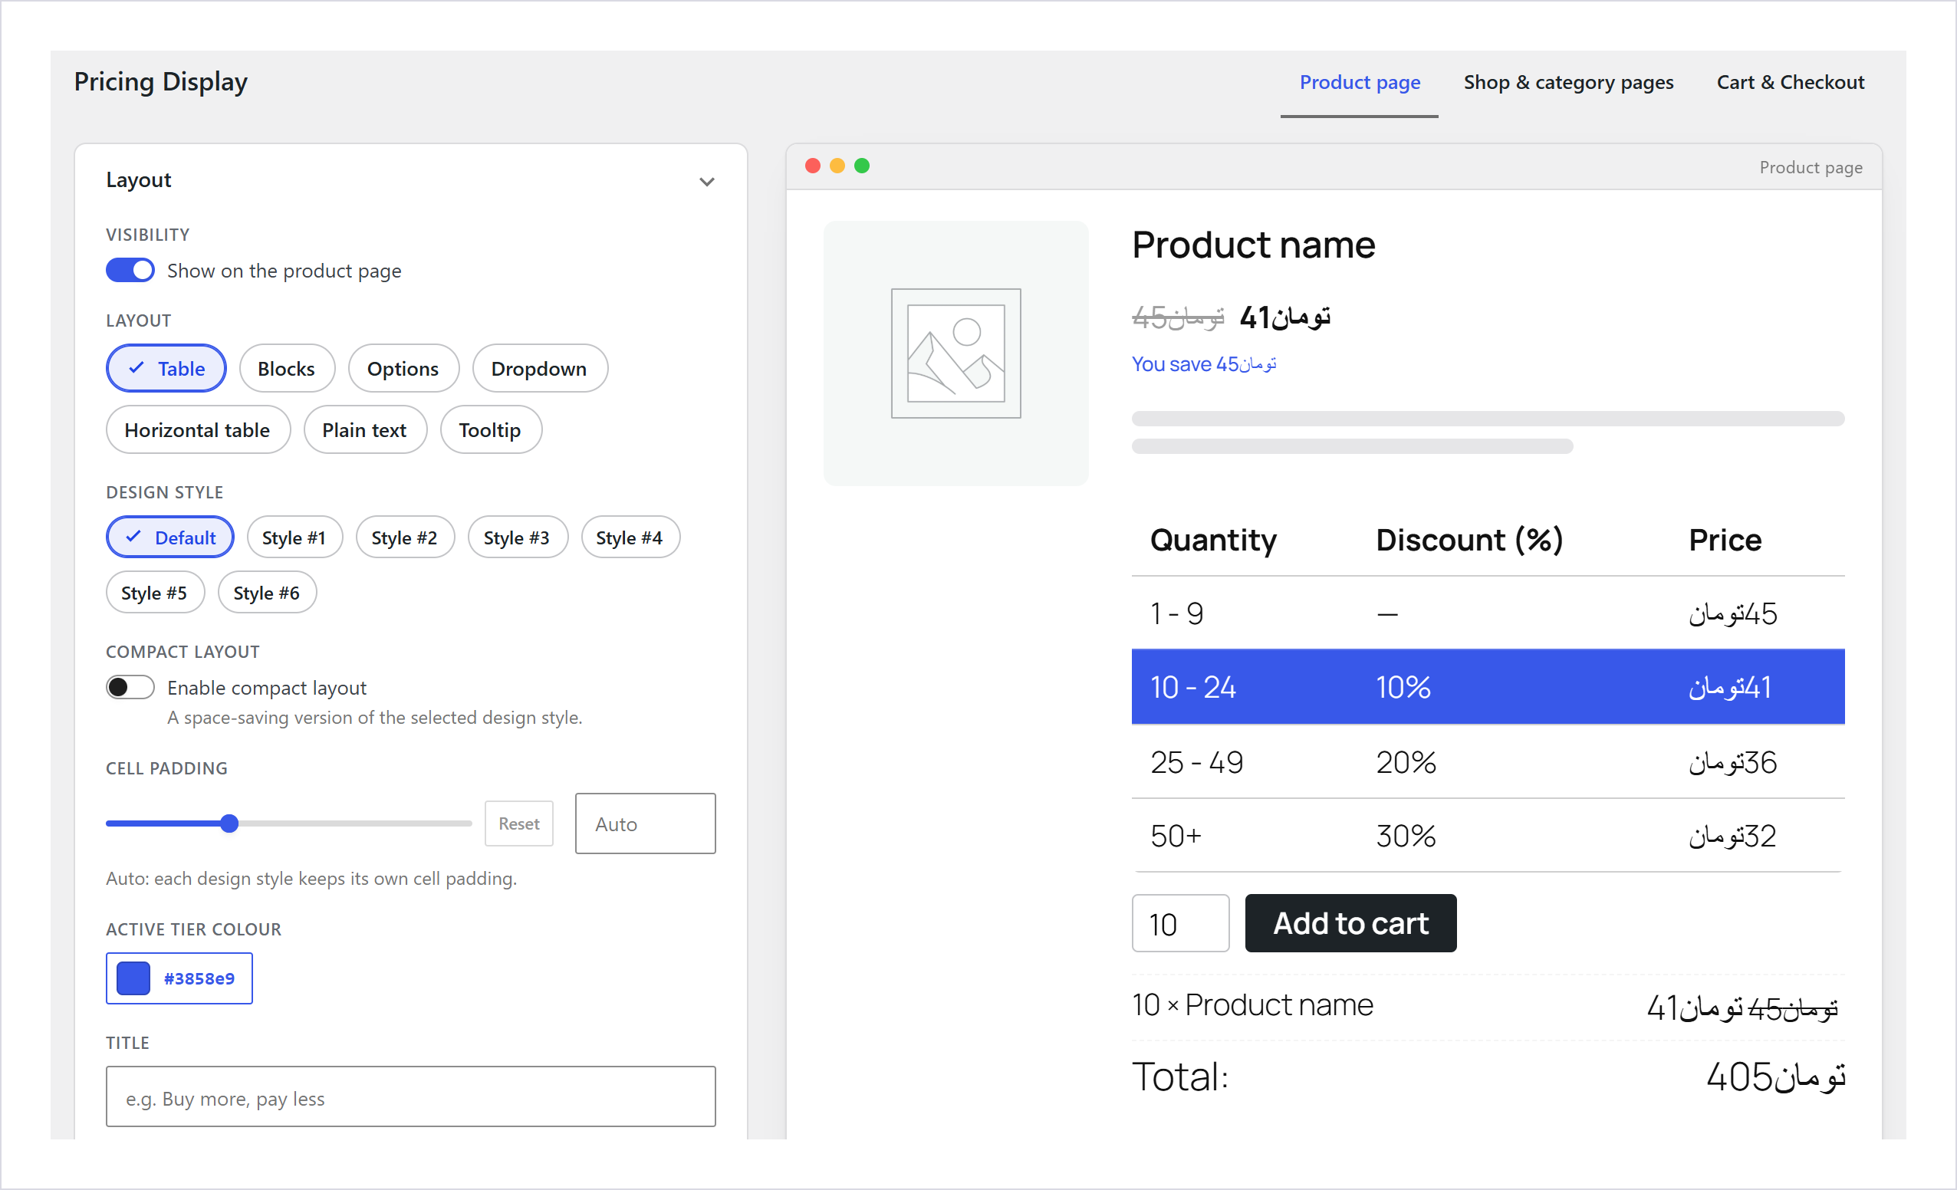Open the Product page tab
Screen dimensions: 1957x1190
1360,82
